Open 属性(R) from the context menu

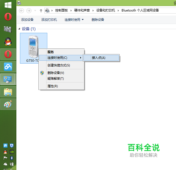61,86
